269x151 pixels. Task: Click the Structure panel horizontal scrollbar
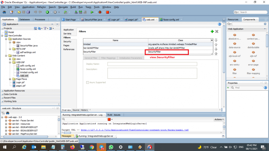(x=26, y=137)
